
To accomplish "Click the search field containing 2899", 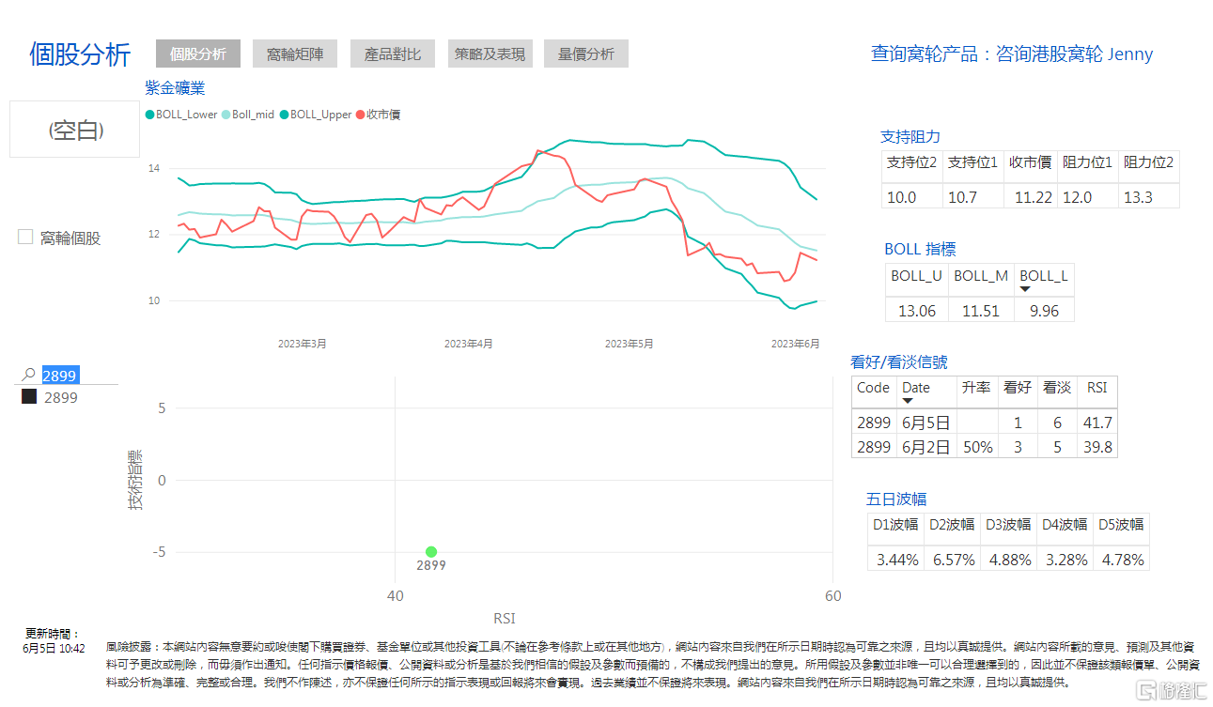I will [79, 375].
